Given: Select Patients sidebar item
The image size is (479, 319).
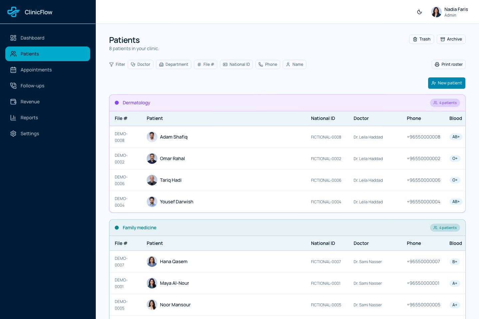Looking at the screenshot, I should pos(48,54).
